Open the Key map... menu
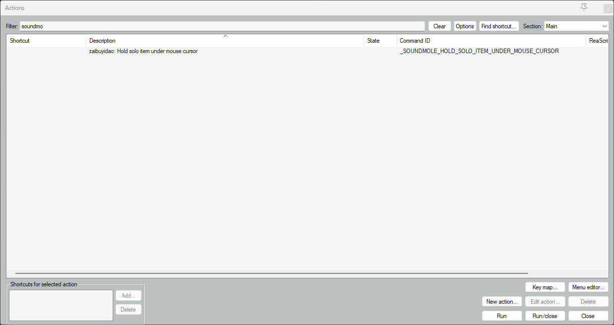 coord(545,287)
